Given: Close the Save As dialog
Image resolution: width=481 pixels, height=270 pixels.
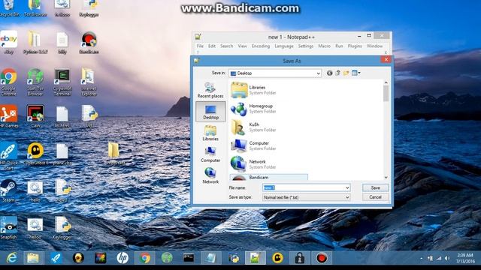Looking at the screenshot, I should (x=386, y=60).
